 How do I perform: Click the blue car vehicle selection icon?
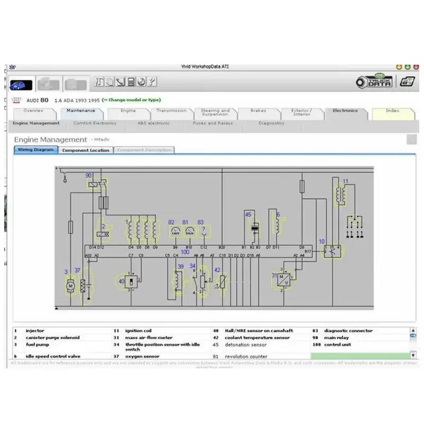click(x=21, y=85)
